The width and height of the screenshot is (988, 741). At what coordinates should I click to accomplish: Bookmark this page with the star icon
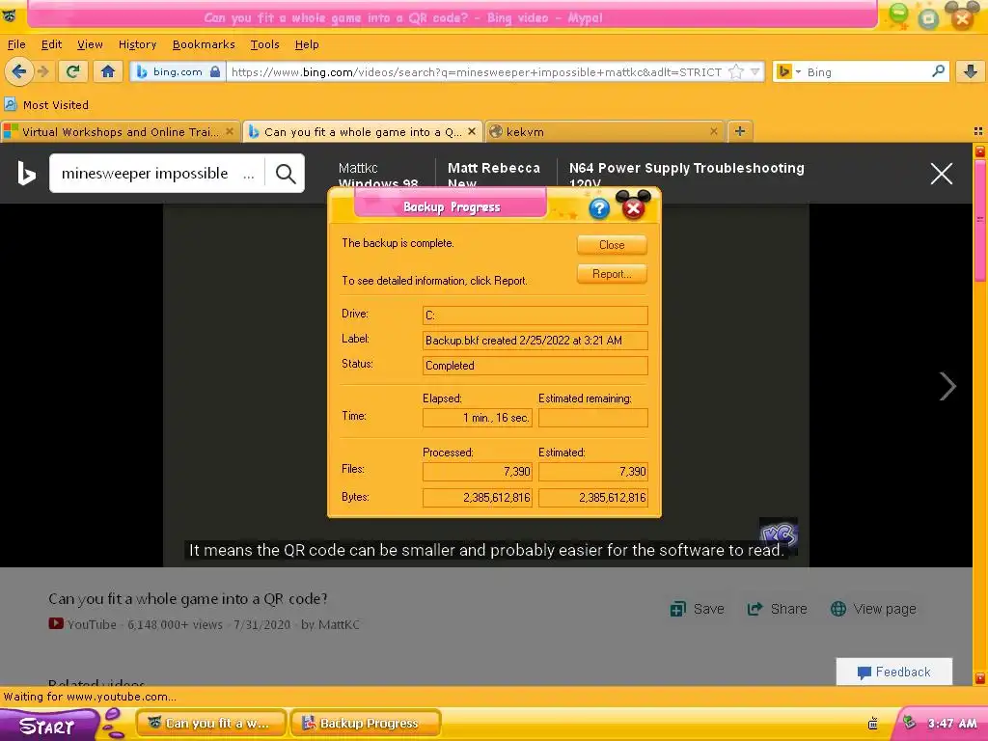(735, 71)
